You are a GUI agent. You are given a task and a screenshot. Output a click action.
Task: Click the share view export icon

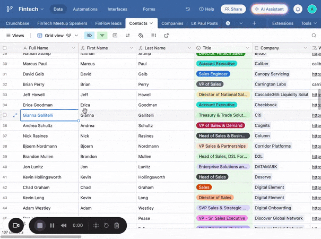point(167,36)
